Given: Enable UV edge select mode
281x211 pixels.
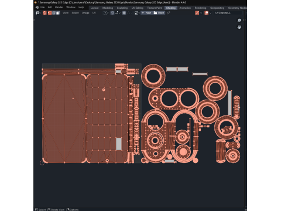Looking at the screenshot, I should click(x=54, y=13).
